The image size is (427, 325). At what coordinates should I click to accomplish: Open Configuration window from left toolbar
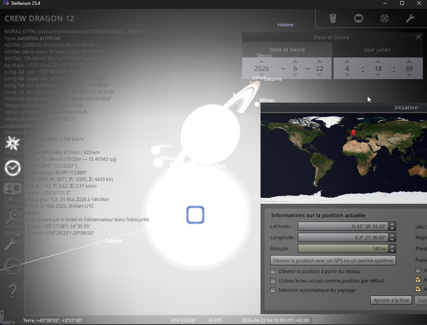13,242
